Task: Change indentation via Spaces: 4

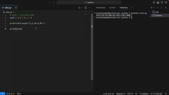Action: [x=120, y=94]
